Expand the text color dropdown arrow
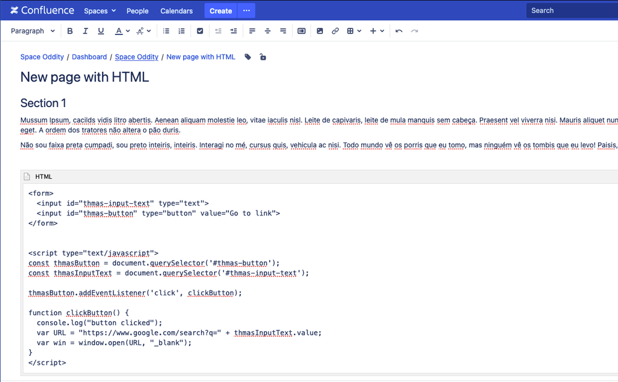The image size is (618, 382). point(129,30)
